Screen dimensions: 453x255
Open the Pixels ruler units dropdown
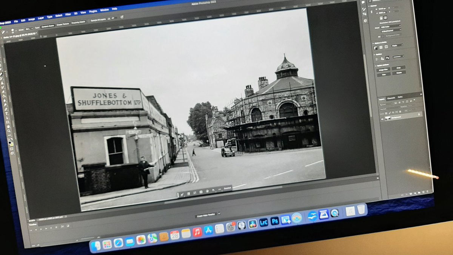(x=397, y=45)
